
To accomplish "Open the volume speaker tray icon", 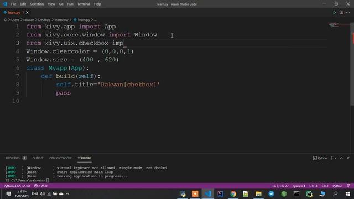I will click(x=43, y=194).
